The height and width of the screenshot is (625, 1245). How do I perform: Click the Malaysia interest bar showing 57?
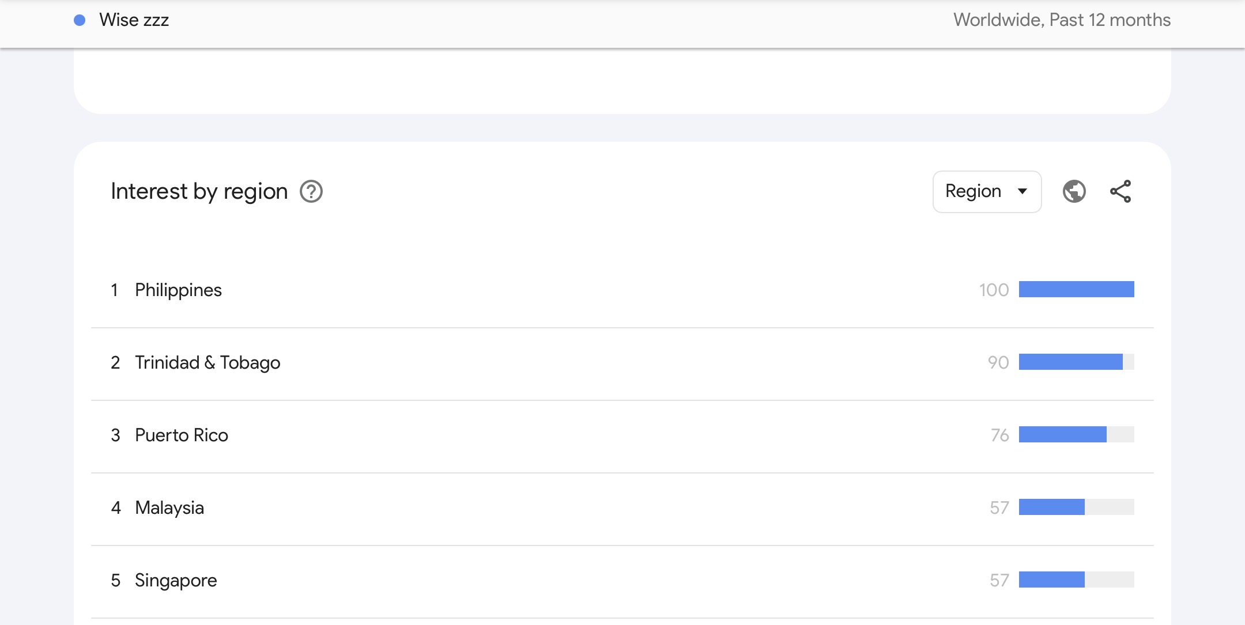1076,507
